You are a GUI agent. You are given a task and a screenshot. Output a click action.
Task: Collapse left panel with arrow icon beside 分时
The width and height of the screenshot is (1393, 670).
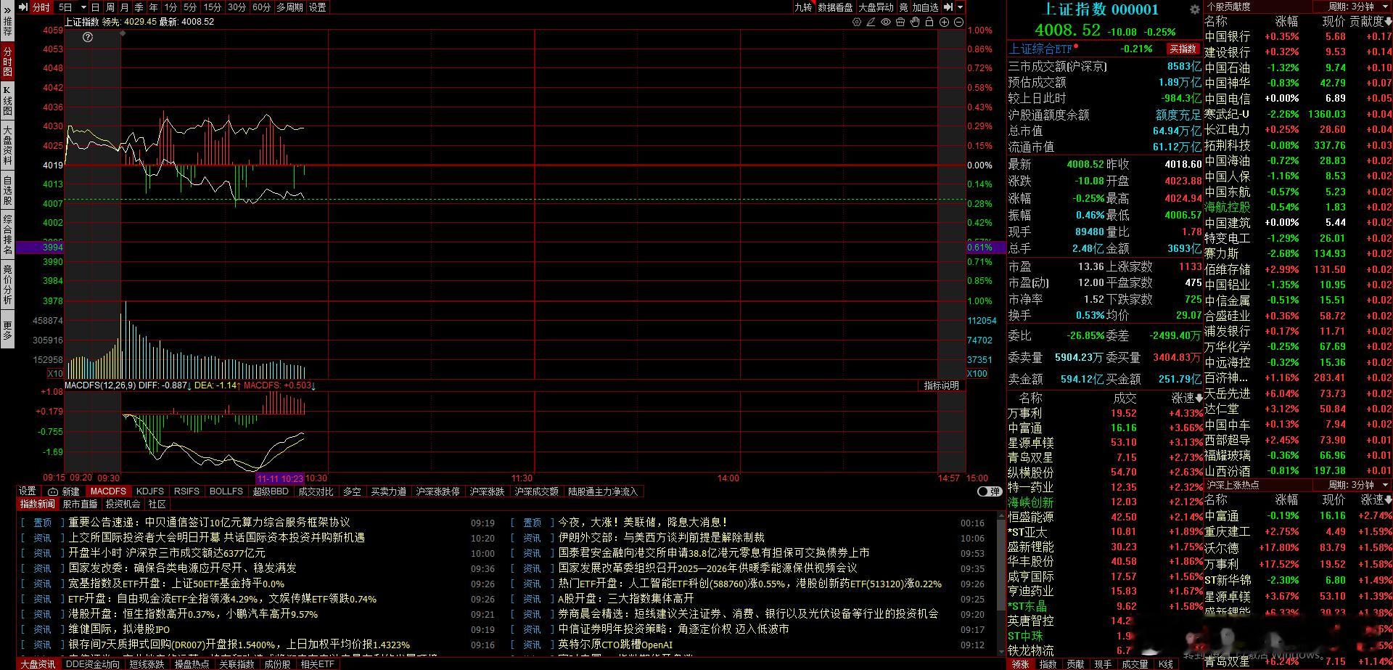click(x=23, y=7)
